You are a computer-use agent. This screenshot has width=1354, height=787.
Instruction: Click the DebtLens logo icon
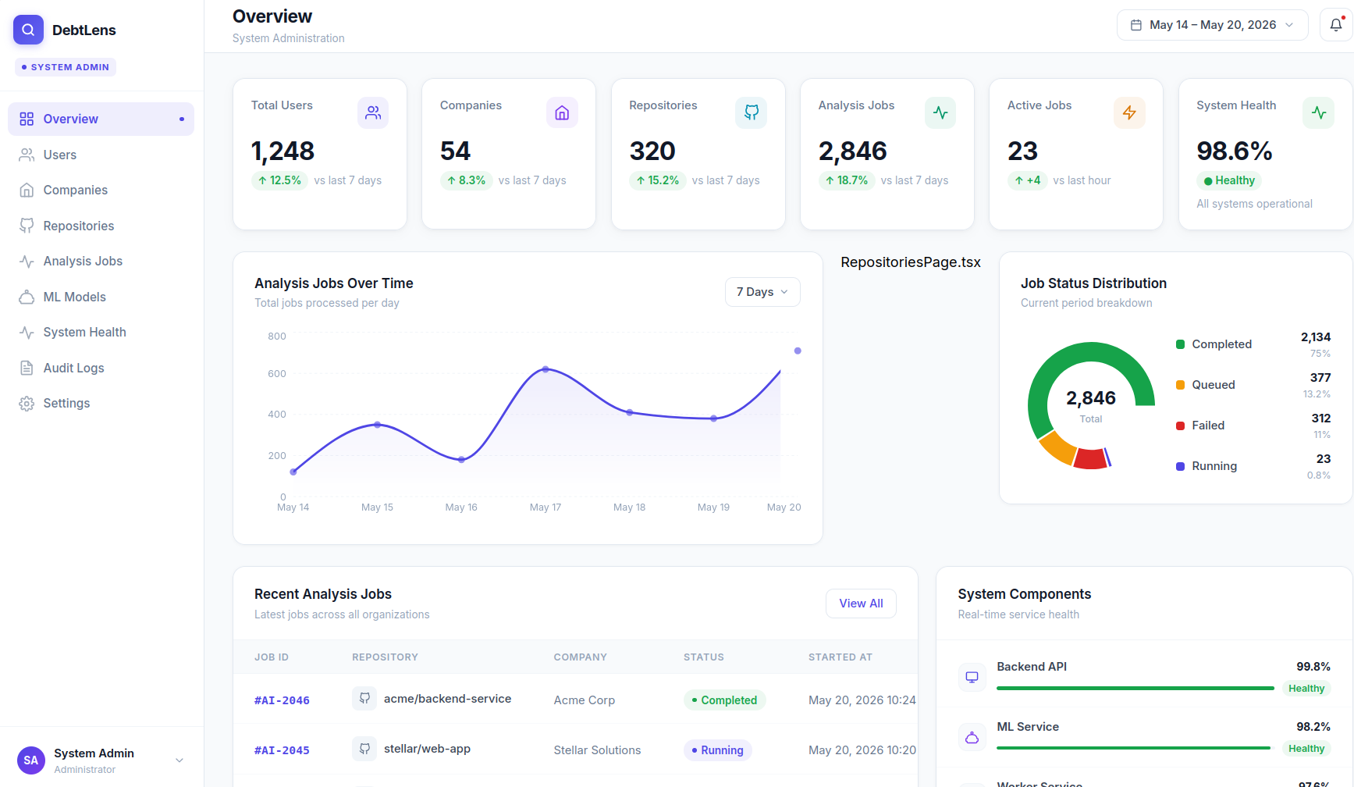click(x=28, y=30)
